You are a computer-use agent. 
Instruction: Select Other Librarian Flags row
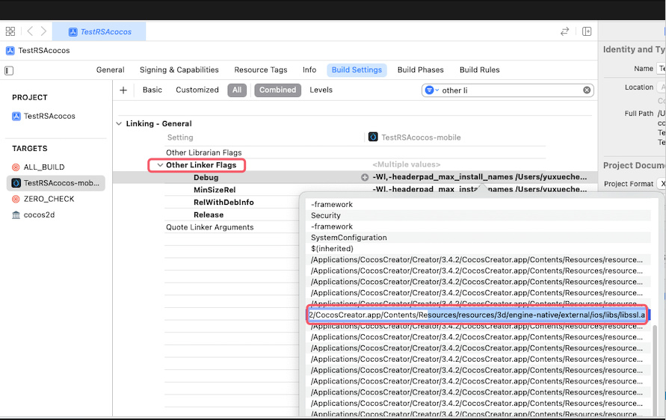tap(203, 152)
